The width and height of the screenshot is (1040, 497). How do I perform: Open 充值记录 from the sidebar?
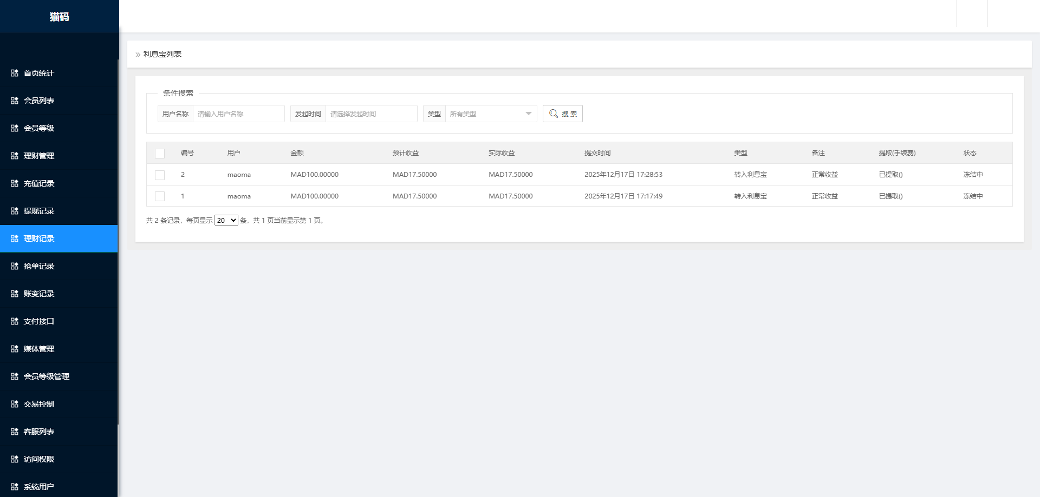38,183
